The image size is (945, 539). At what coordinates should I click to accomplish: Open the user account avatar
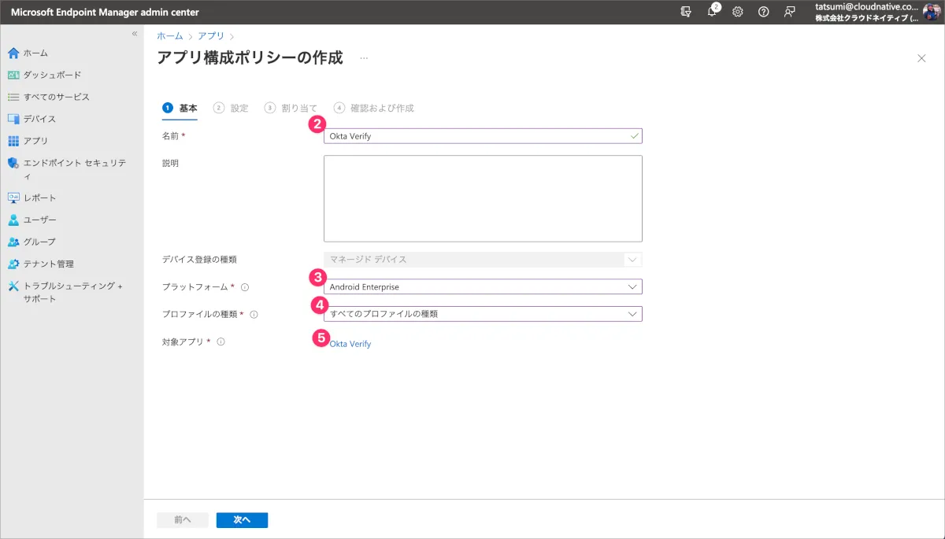pyautogui.click(x=932, y=12)
